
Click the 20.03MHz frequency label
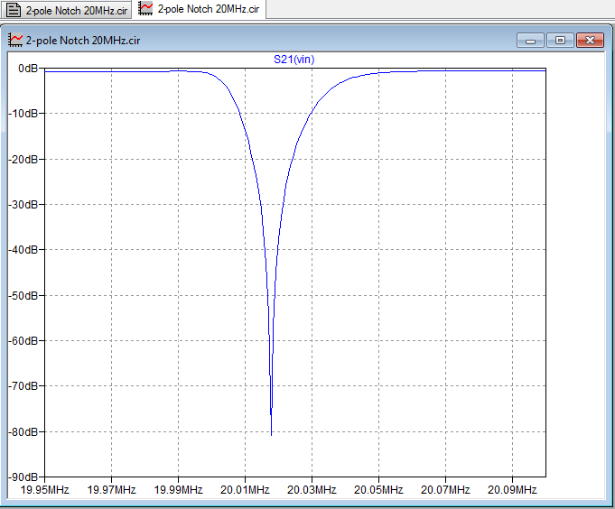click(x=312, y=490)
